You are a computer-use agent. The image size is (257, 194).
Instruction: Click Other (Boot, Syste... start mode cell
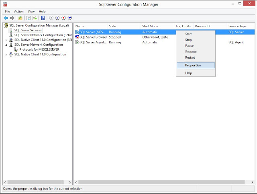coord(156,37)
